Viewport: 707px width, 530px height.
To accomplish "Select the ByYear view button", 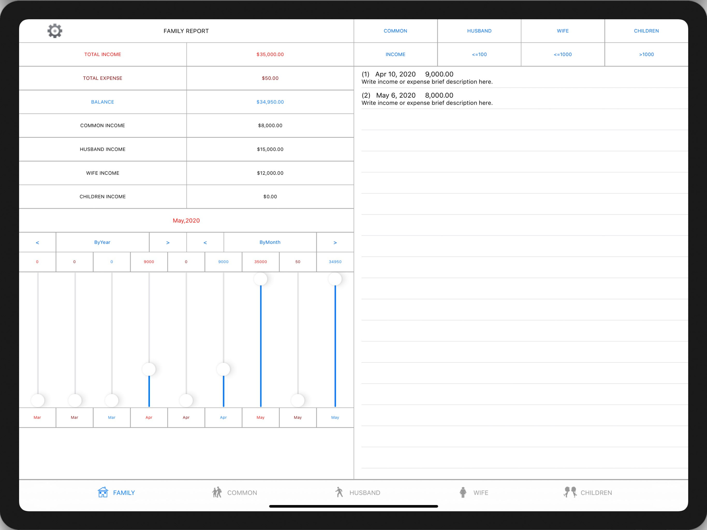I will [102, 242].
